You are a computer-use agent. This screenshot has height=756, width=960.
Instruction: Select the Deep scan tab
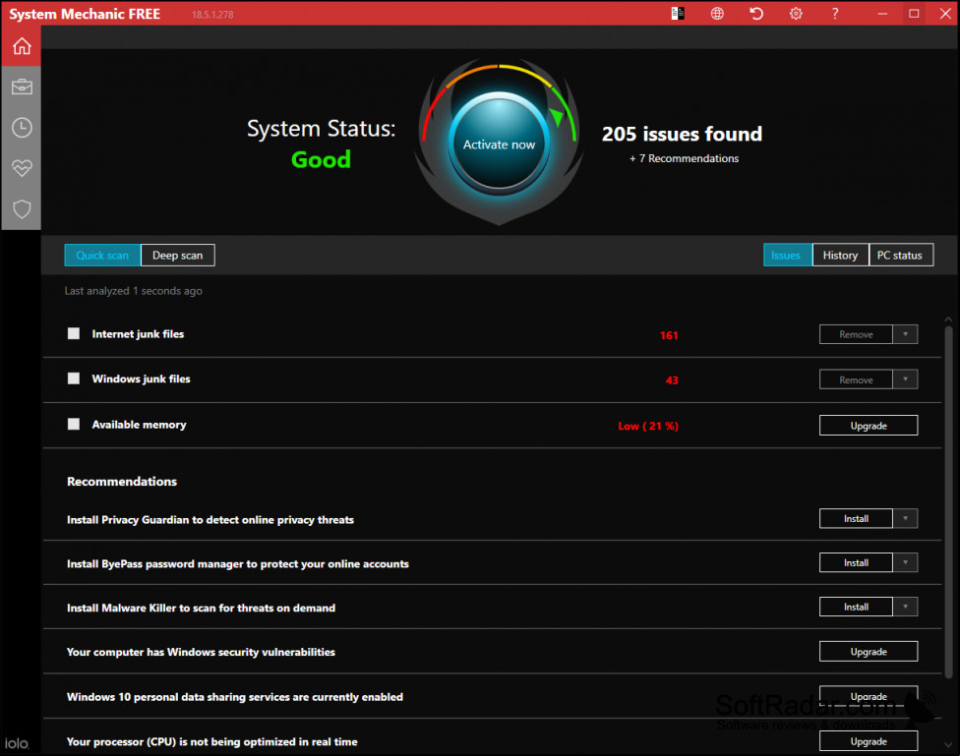click(x=178, y=256)
